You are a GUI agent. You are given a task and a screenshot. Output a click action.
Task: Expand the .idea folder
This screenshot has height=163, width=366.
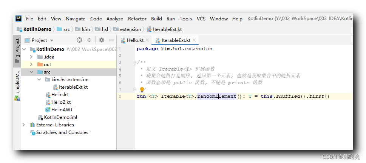pyautogui.click(x=31, y=57)
